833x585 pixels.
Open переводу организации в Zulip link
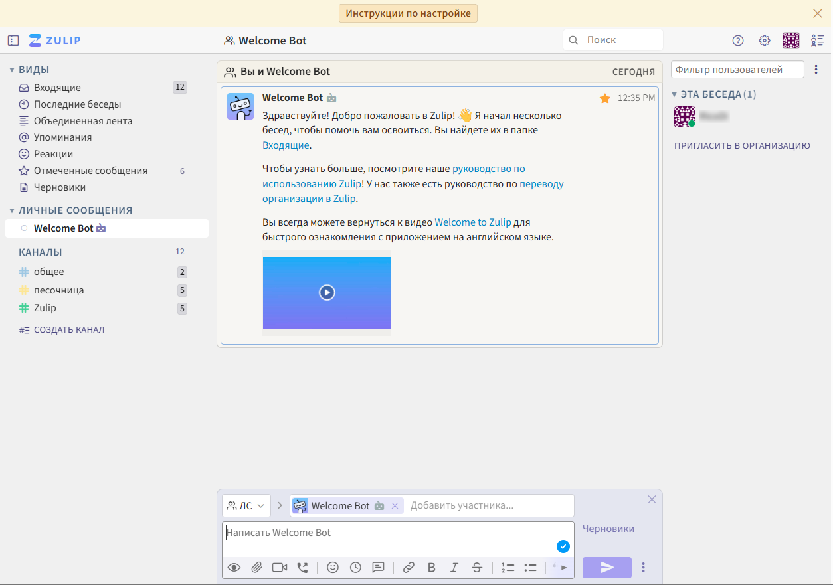tap(413, 191)
